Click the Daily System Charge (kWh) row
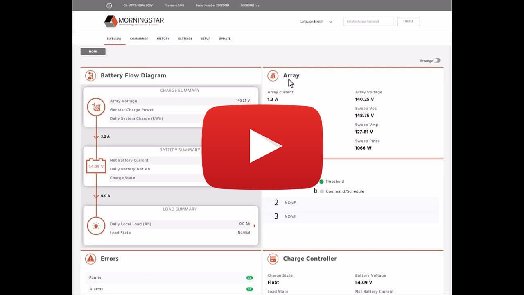 click(x=180, y=118)
